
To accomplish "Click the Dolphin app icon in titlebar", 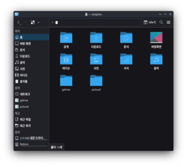I will pos(17,14).
